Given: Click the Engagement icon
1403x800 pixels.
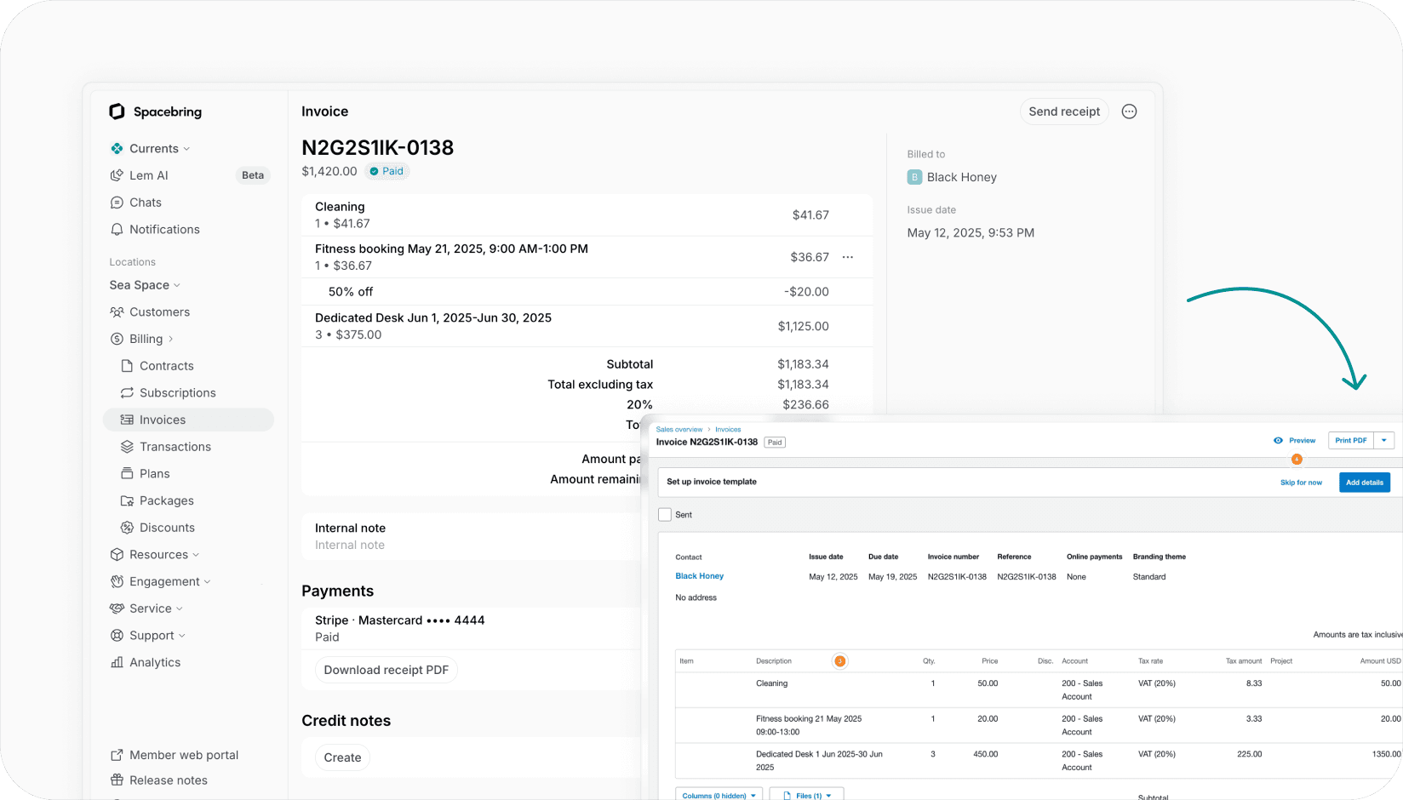Looking at the screenshot, I should coord(117,582).
